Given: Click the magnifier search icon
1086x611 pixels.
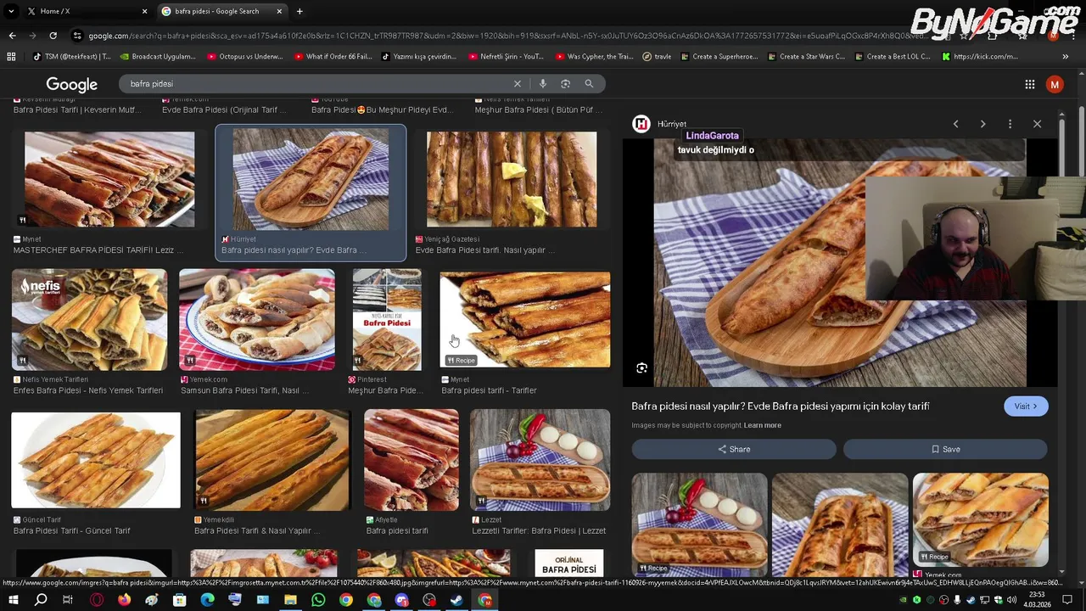Looking at the screenshot, I should 589,84.
